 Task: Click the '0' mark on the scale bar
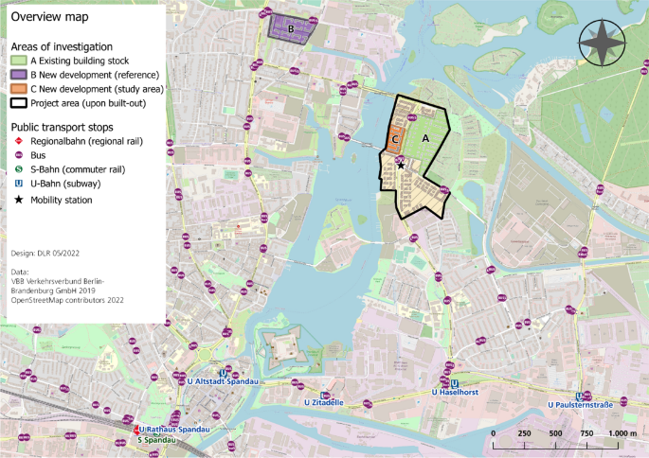tap(493, 433)
